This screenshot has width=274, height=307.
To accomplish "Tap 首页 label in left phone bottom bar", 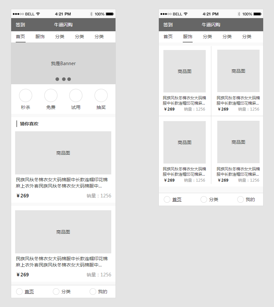I will click(x=29, y=292).
